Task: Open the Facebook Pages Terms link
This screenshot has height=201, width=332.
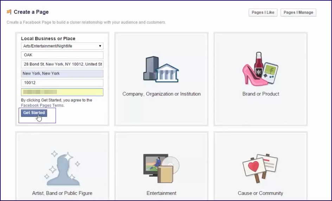Action: [42, 105]
